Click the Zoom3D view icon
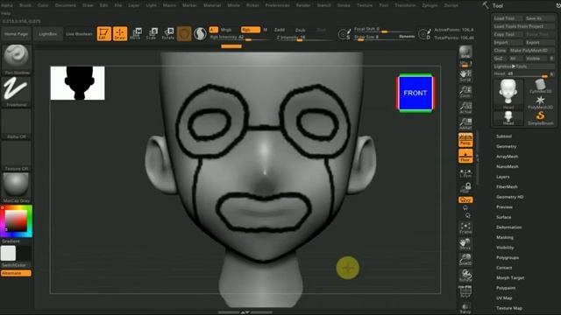561x315 pixels. (465, 260)
